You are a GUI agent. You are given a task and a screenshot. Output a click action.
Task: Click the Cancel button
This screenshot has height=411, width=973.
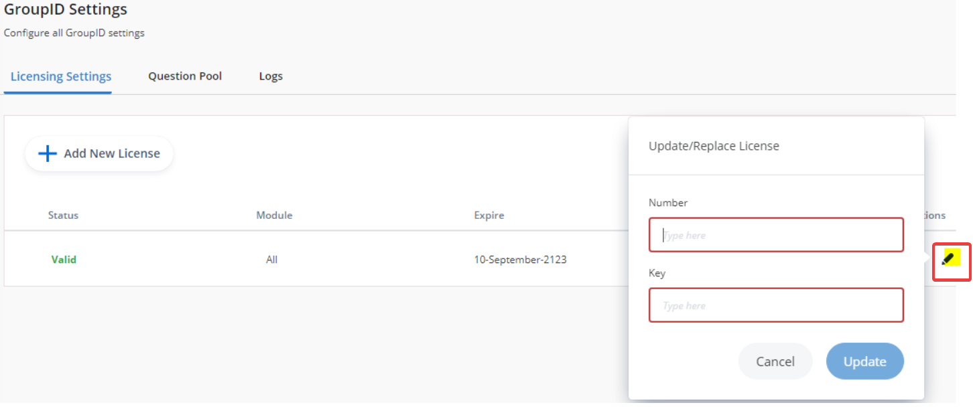(x=775, y=361)
